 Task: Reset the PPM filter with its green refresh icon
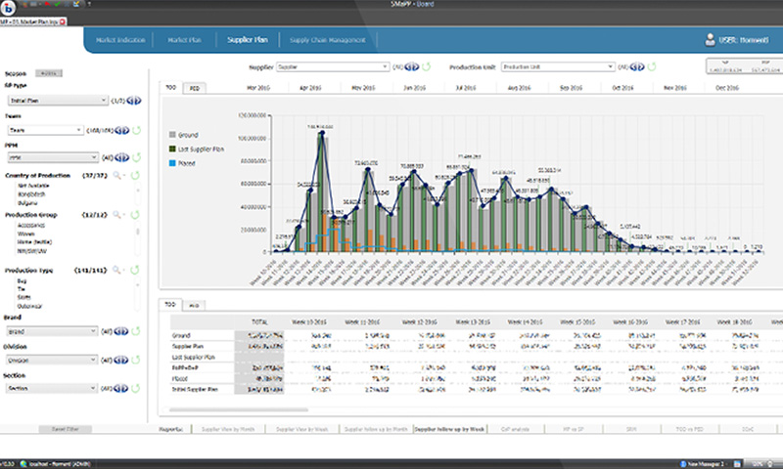[136, 156]
